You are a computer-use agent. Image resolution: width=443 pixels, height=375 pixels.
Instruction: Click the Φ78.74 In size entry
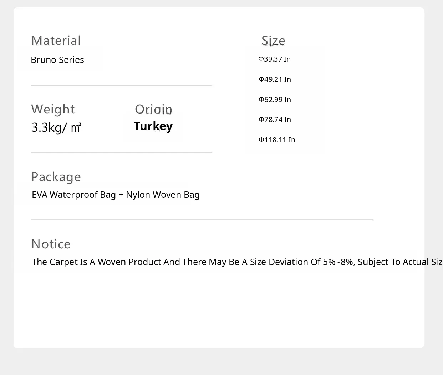tap(275, 120)
